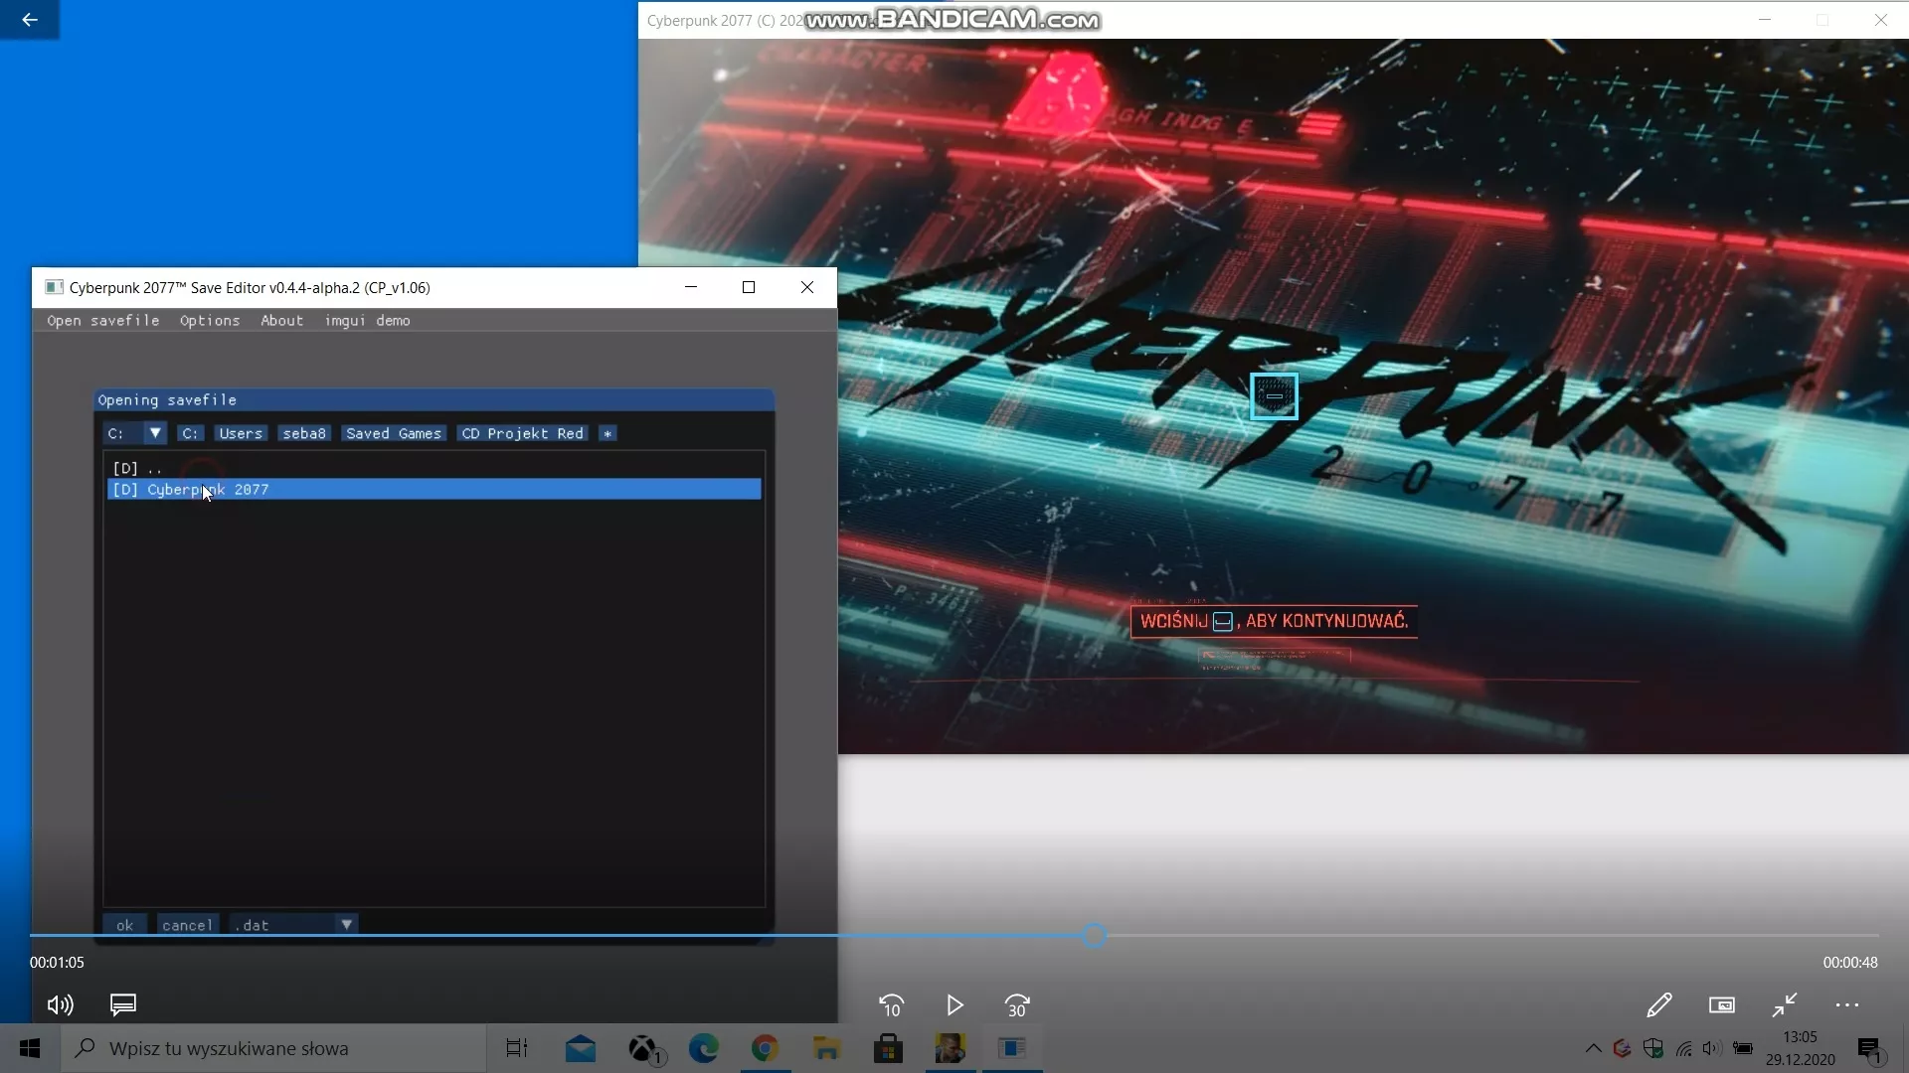
Task: Navigate to the Users path segment
Action: point(241,433)
